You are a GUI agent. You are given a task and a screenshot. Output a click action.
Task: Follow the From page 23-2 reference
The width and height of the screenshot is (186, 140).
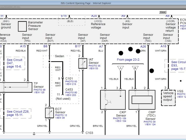tap(128, 60)
